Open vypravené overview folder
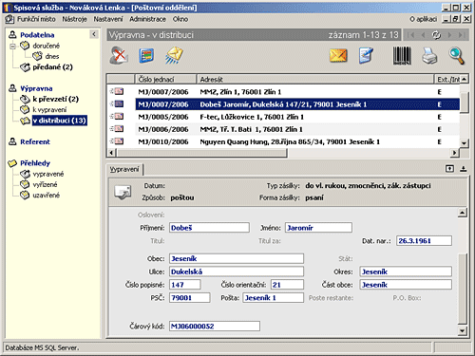 (48, 174)
